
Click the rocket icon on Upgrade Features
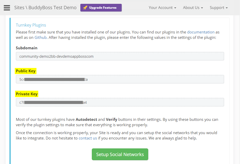coord(85,8)
